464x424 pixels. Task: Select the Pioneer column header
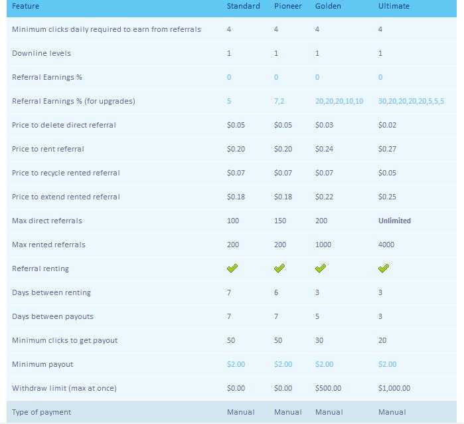(x=287, y=6)
